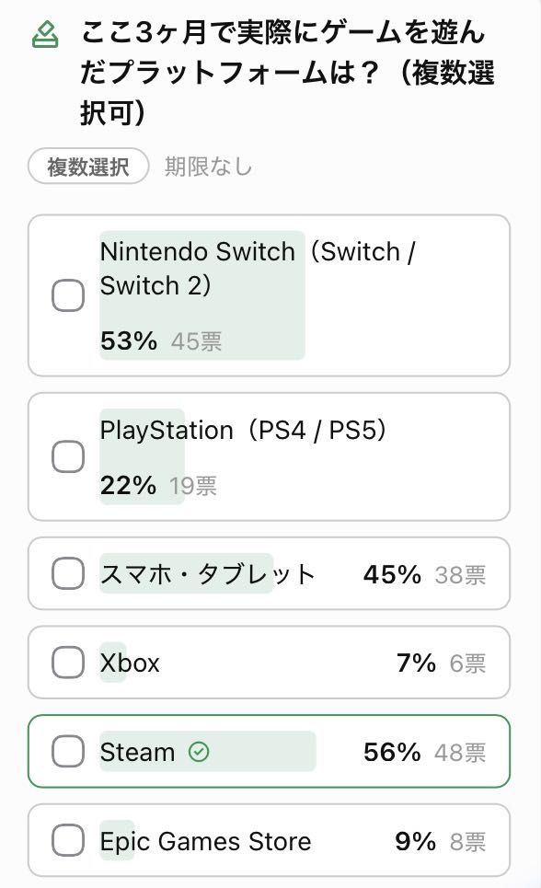Click the green poll icon beside the title

point(45,35)
